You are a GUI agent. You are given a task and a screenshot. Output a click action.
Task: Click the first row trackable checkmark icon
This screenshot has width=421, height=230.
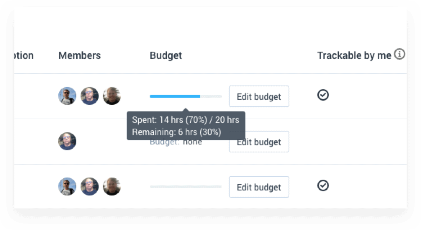323,95
